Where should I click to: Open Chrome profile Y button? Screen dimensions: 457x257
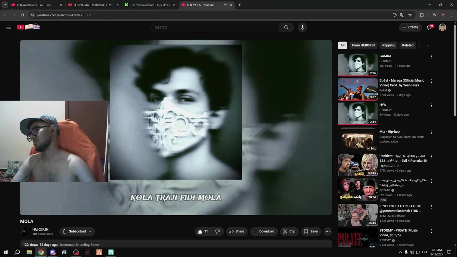(x=443, y=15)
